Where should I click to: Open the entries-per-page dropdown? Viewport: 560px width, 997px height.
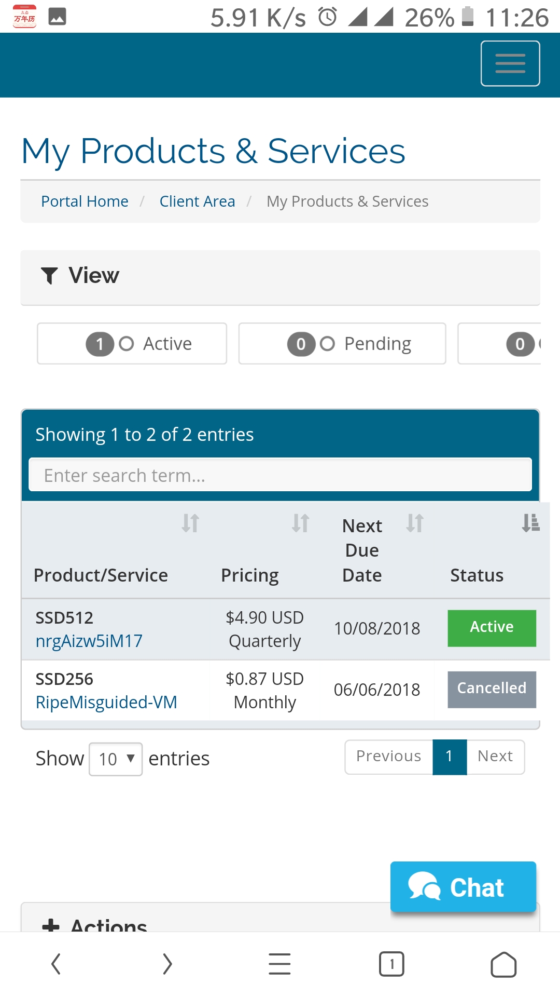116,759
